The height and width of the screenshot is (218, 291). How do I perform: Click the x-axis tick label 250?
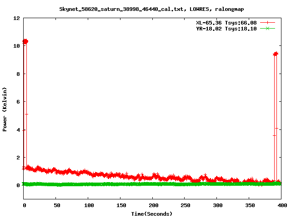tap(186, 205)
